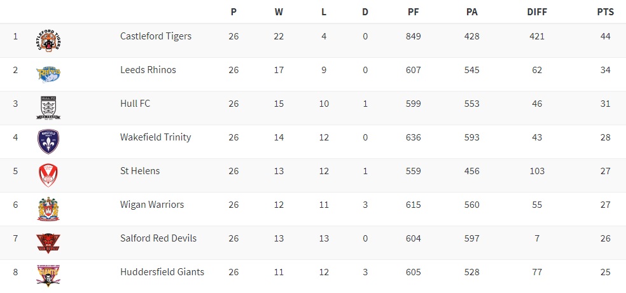Select the Hull FC team name
Viewport: 626px width, 293px height.
pos(135,104)
